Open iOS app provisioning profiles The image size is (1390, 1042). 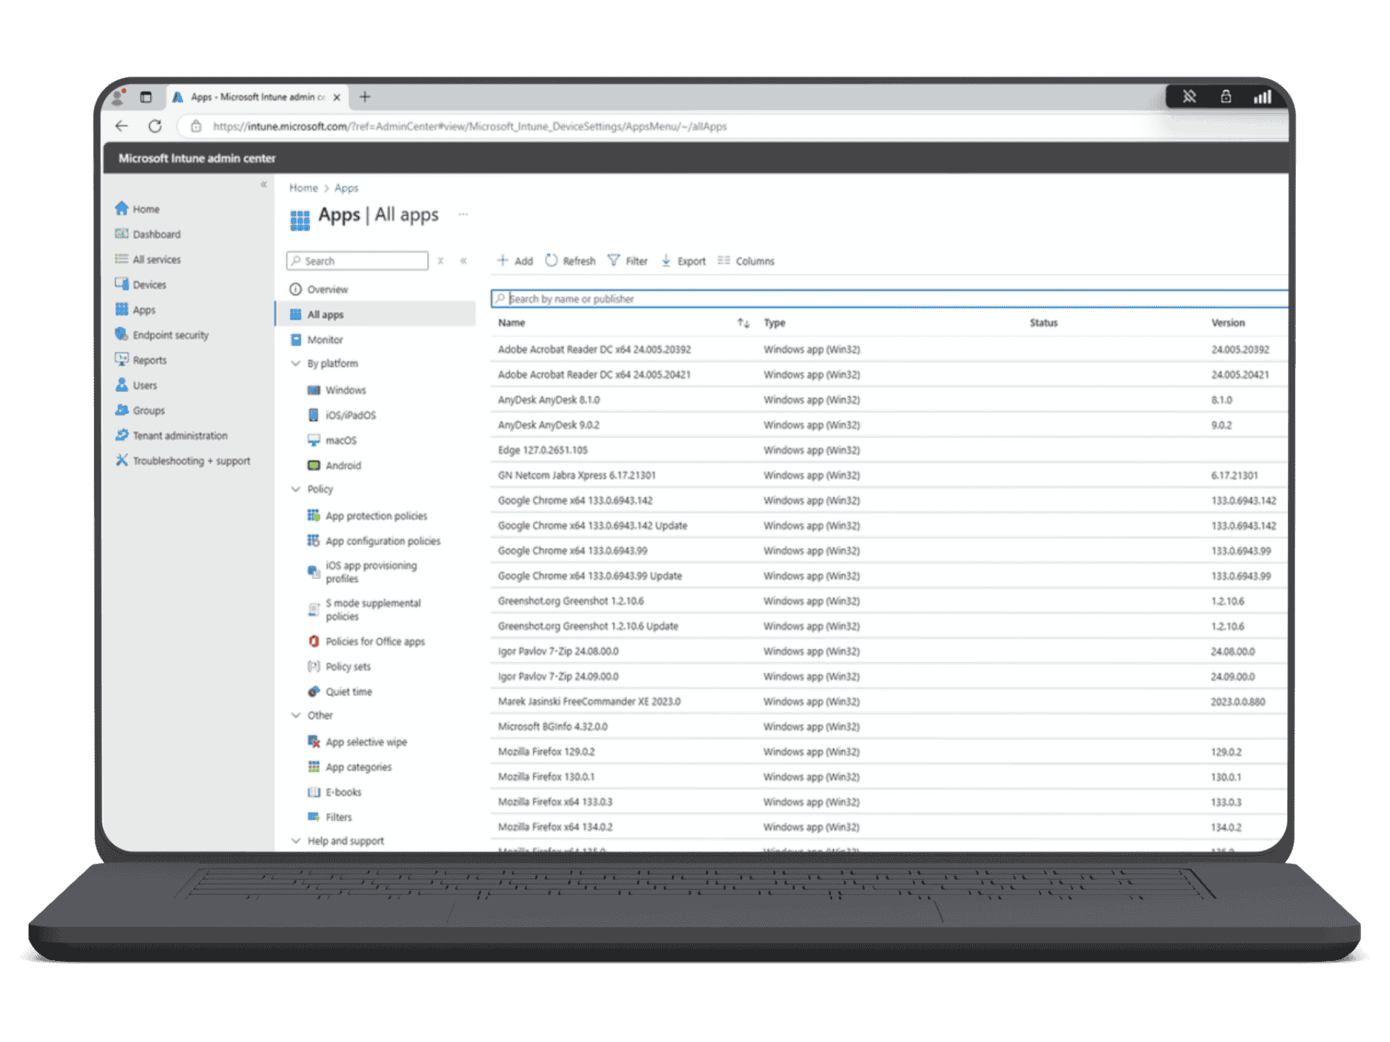pyautogui.click(x=362, y=572)
